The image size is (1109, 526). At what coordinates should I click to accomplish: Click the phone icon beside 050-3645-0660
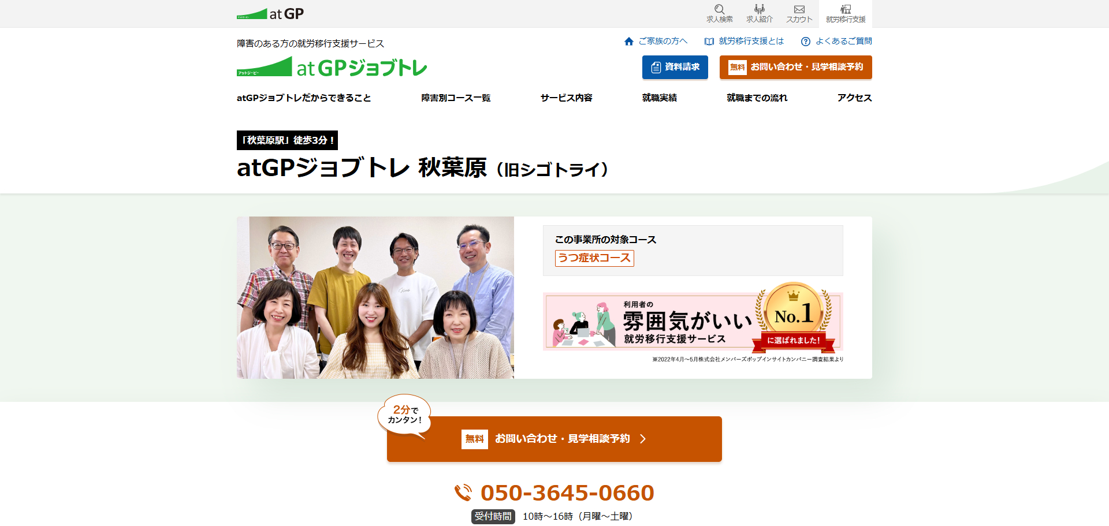click(463, 493)
